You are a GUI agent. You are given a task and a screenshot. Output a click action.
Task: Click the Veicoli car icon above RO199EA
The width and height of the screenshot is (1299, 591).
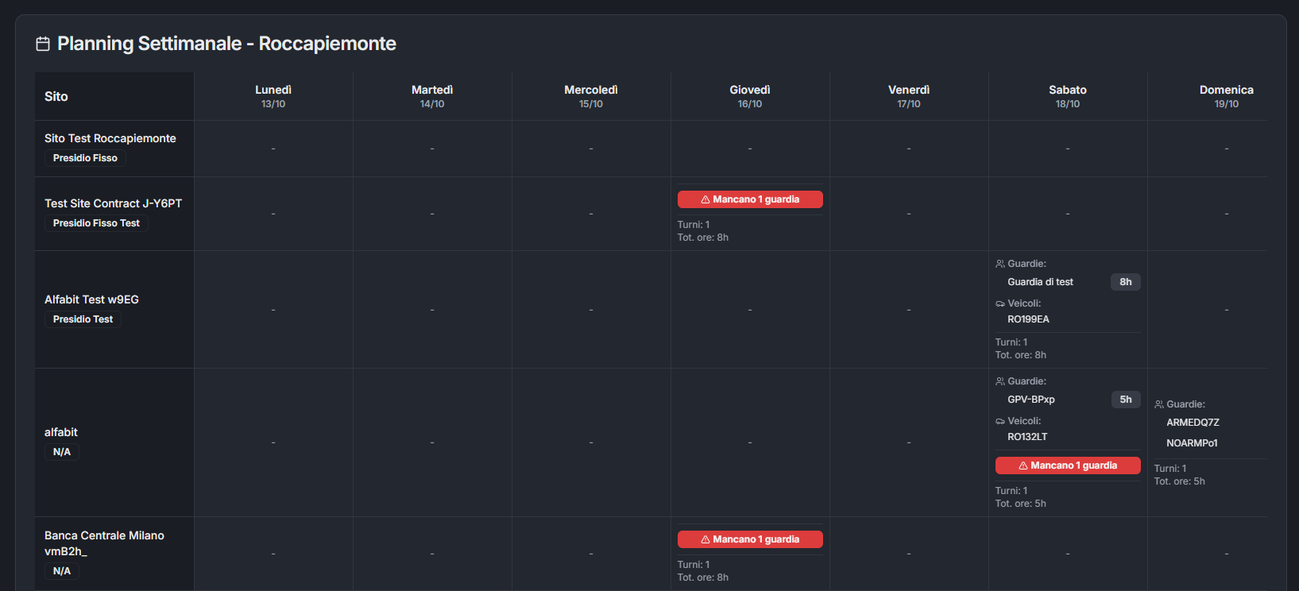tap(1000, 303)
